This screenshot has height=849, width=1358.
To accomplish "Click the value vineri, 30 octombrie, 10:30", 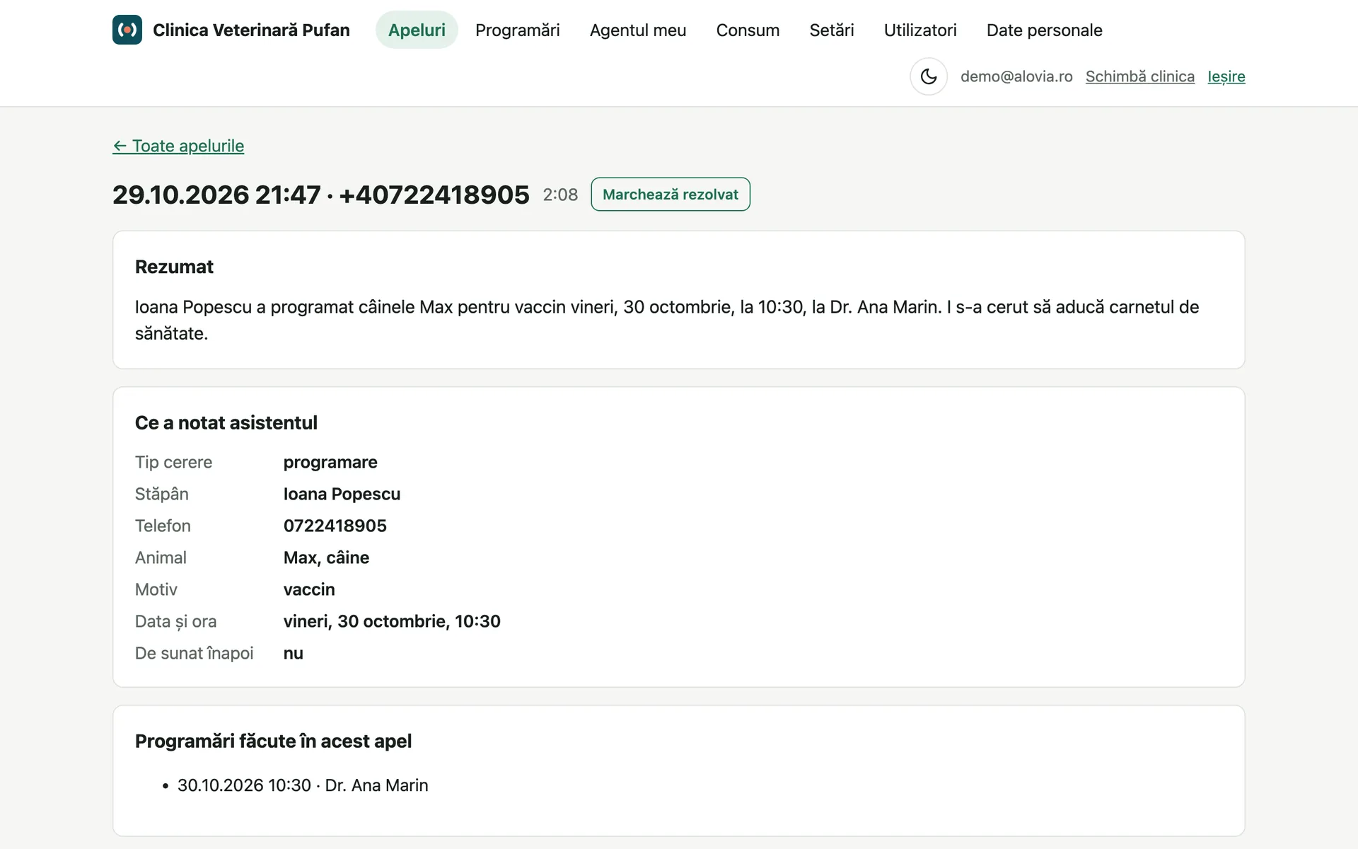I will click(392, 621).
